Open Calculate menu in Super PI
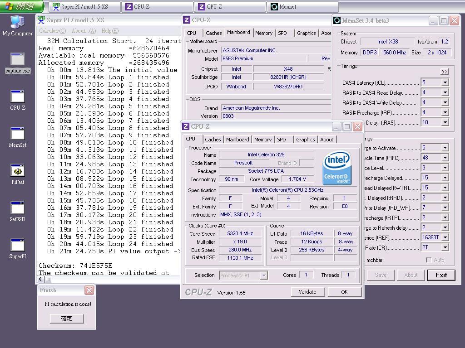The image size is (465, 348). [53, 31]
